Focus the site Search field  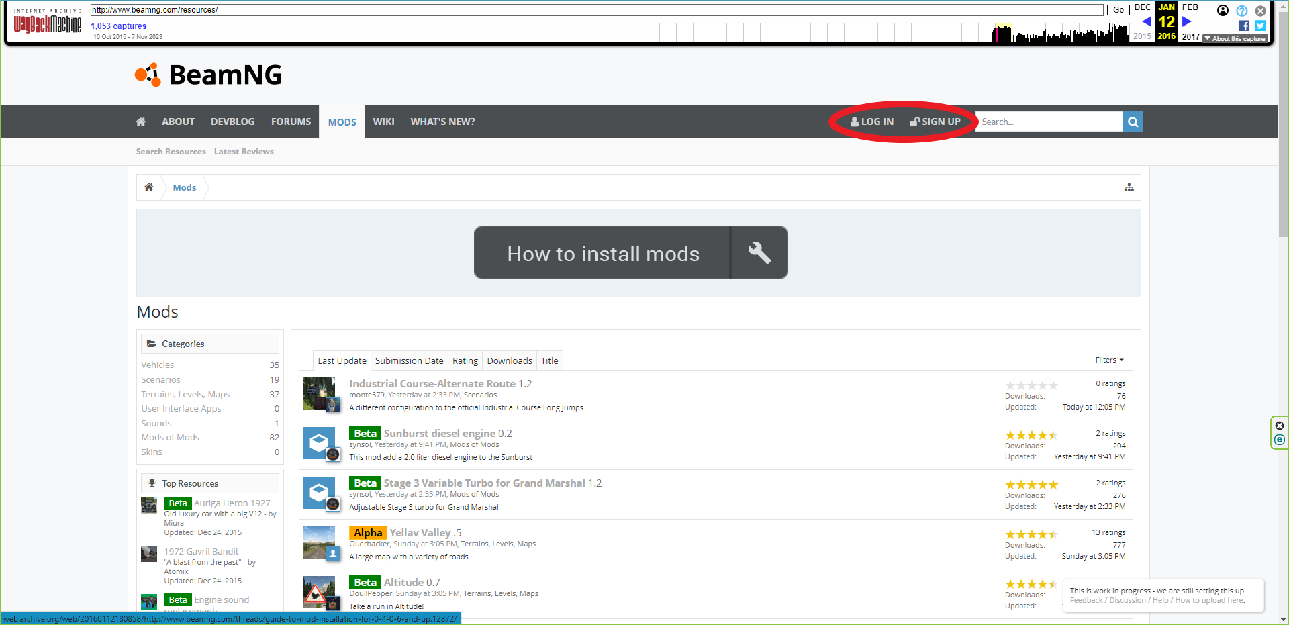1049,122
